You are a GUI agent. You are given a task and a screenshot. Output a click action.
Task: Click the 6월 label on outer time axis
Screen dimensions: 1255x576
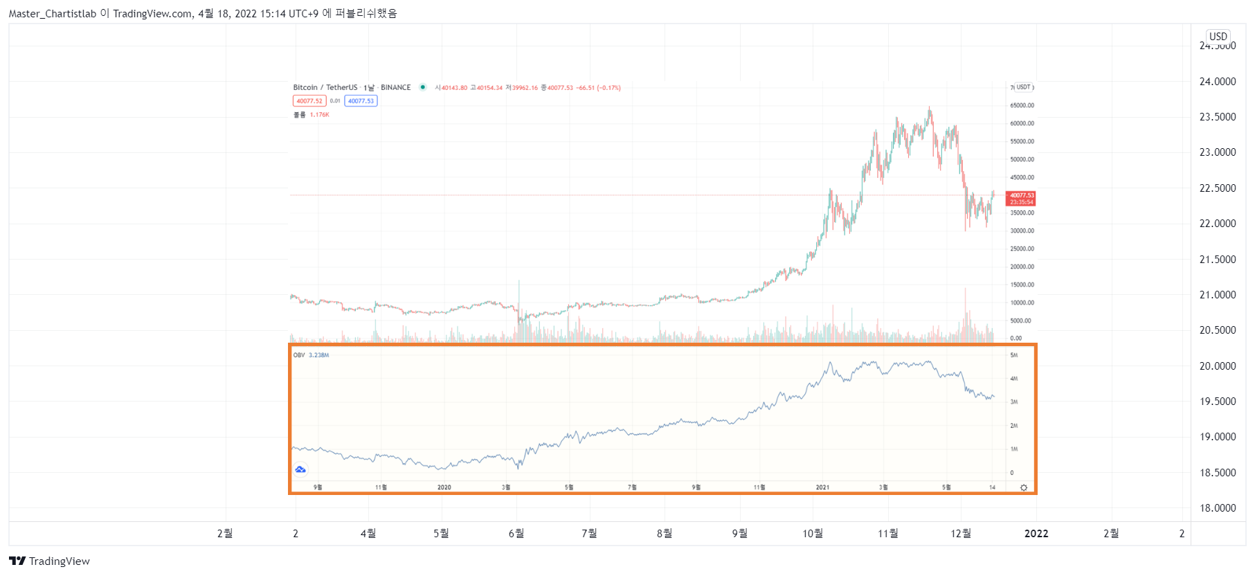coord(516,533)
